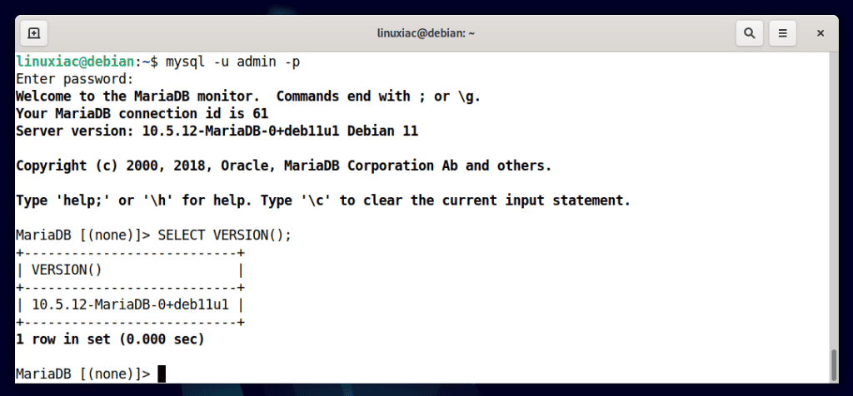
Task: Click the SELECT VERSION(); command text
Action: click(225, 235)
